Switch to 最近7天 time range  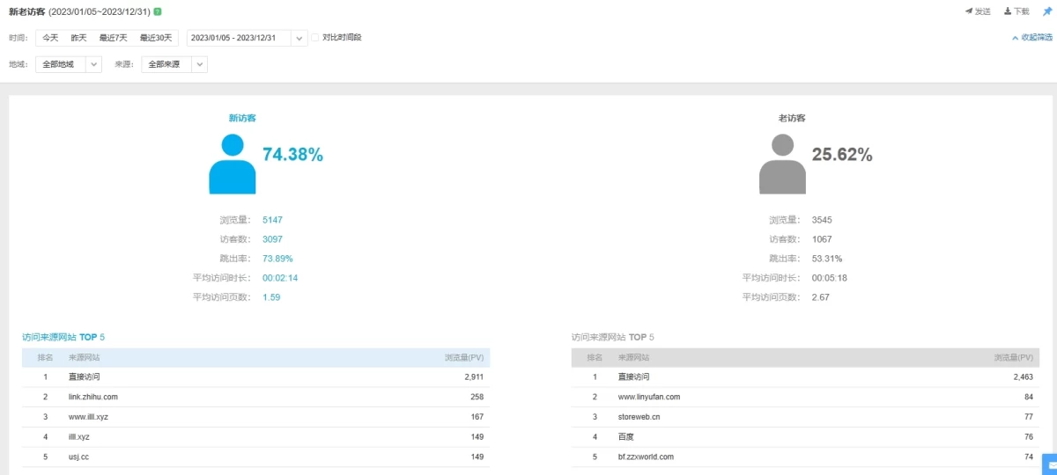click(x=113, y=38)
